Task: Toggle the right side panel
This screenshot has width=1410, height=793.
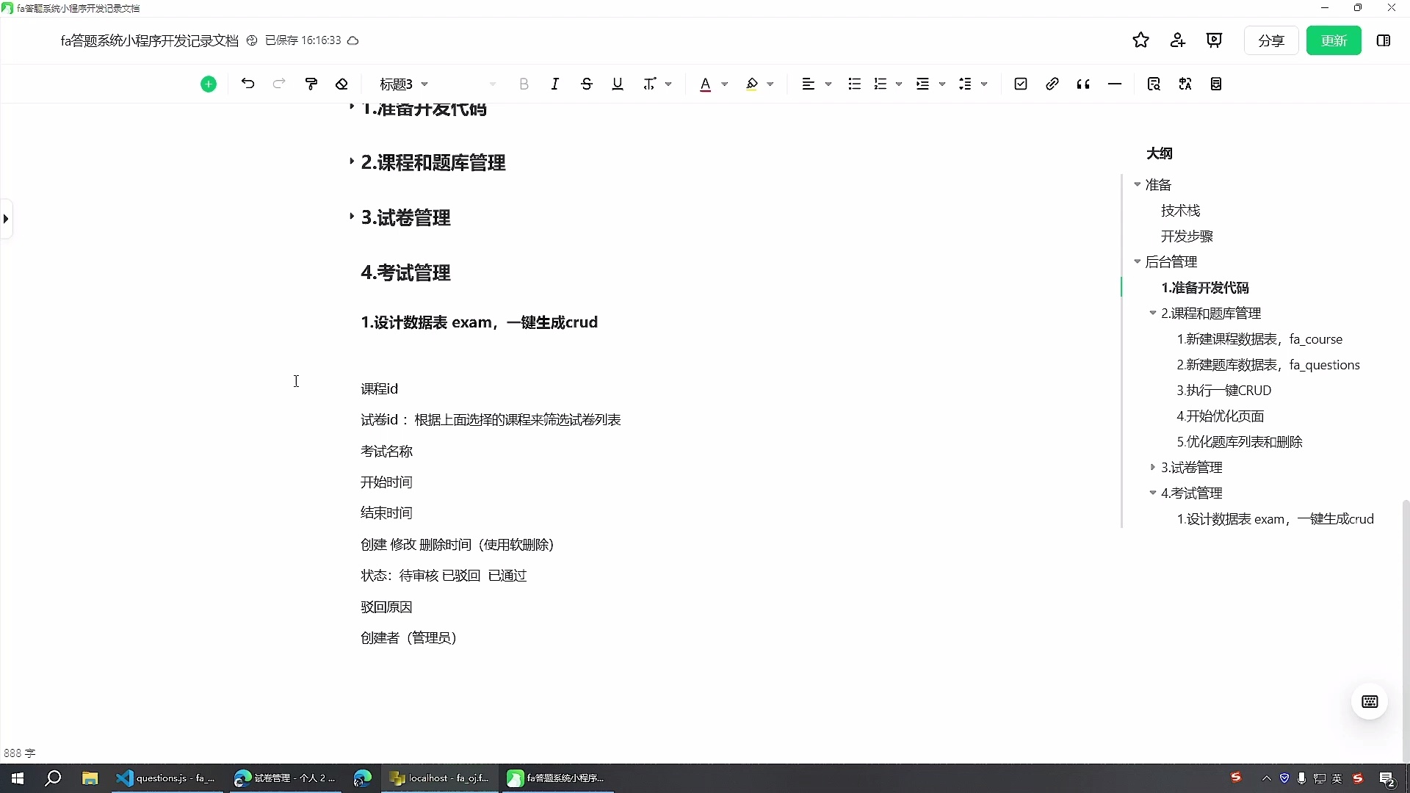Action: [1384, 40]
